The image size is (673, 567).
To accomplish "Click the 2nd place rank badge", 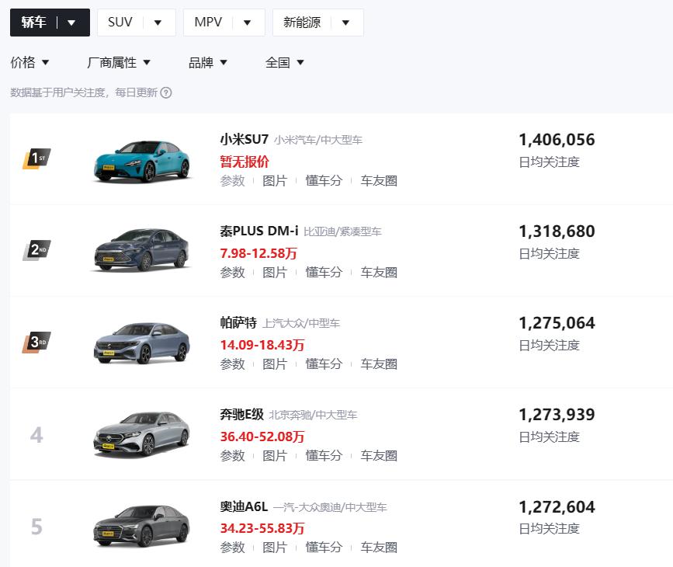I will point(37,250).
